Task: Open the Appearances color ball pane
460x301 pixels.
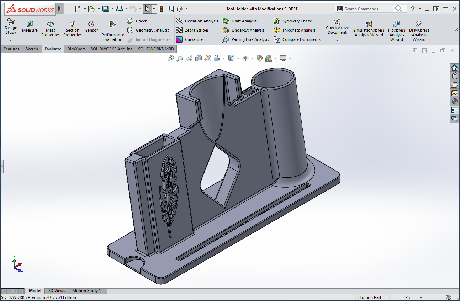Action: [454, 102]
